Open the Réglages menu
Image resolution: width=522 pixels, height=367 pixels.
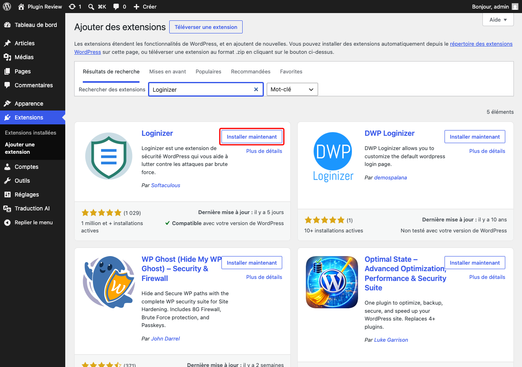coord(33,195)
